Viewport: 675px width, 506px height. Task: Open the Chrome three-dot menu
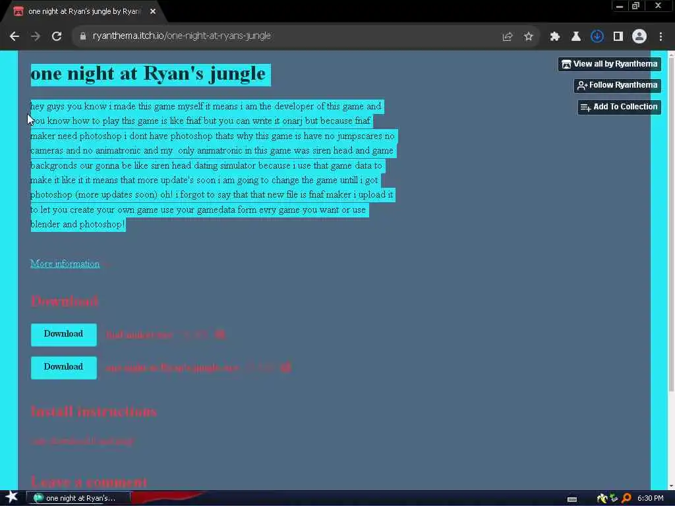660,37
